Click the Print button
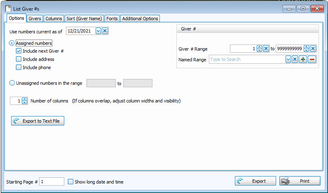This screenshot has height=193, width=328. pyautogui.click(x=300, y=181)
